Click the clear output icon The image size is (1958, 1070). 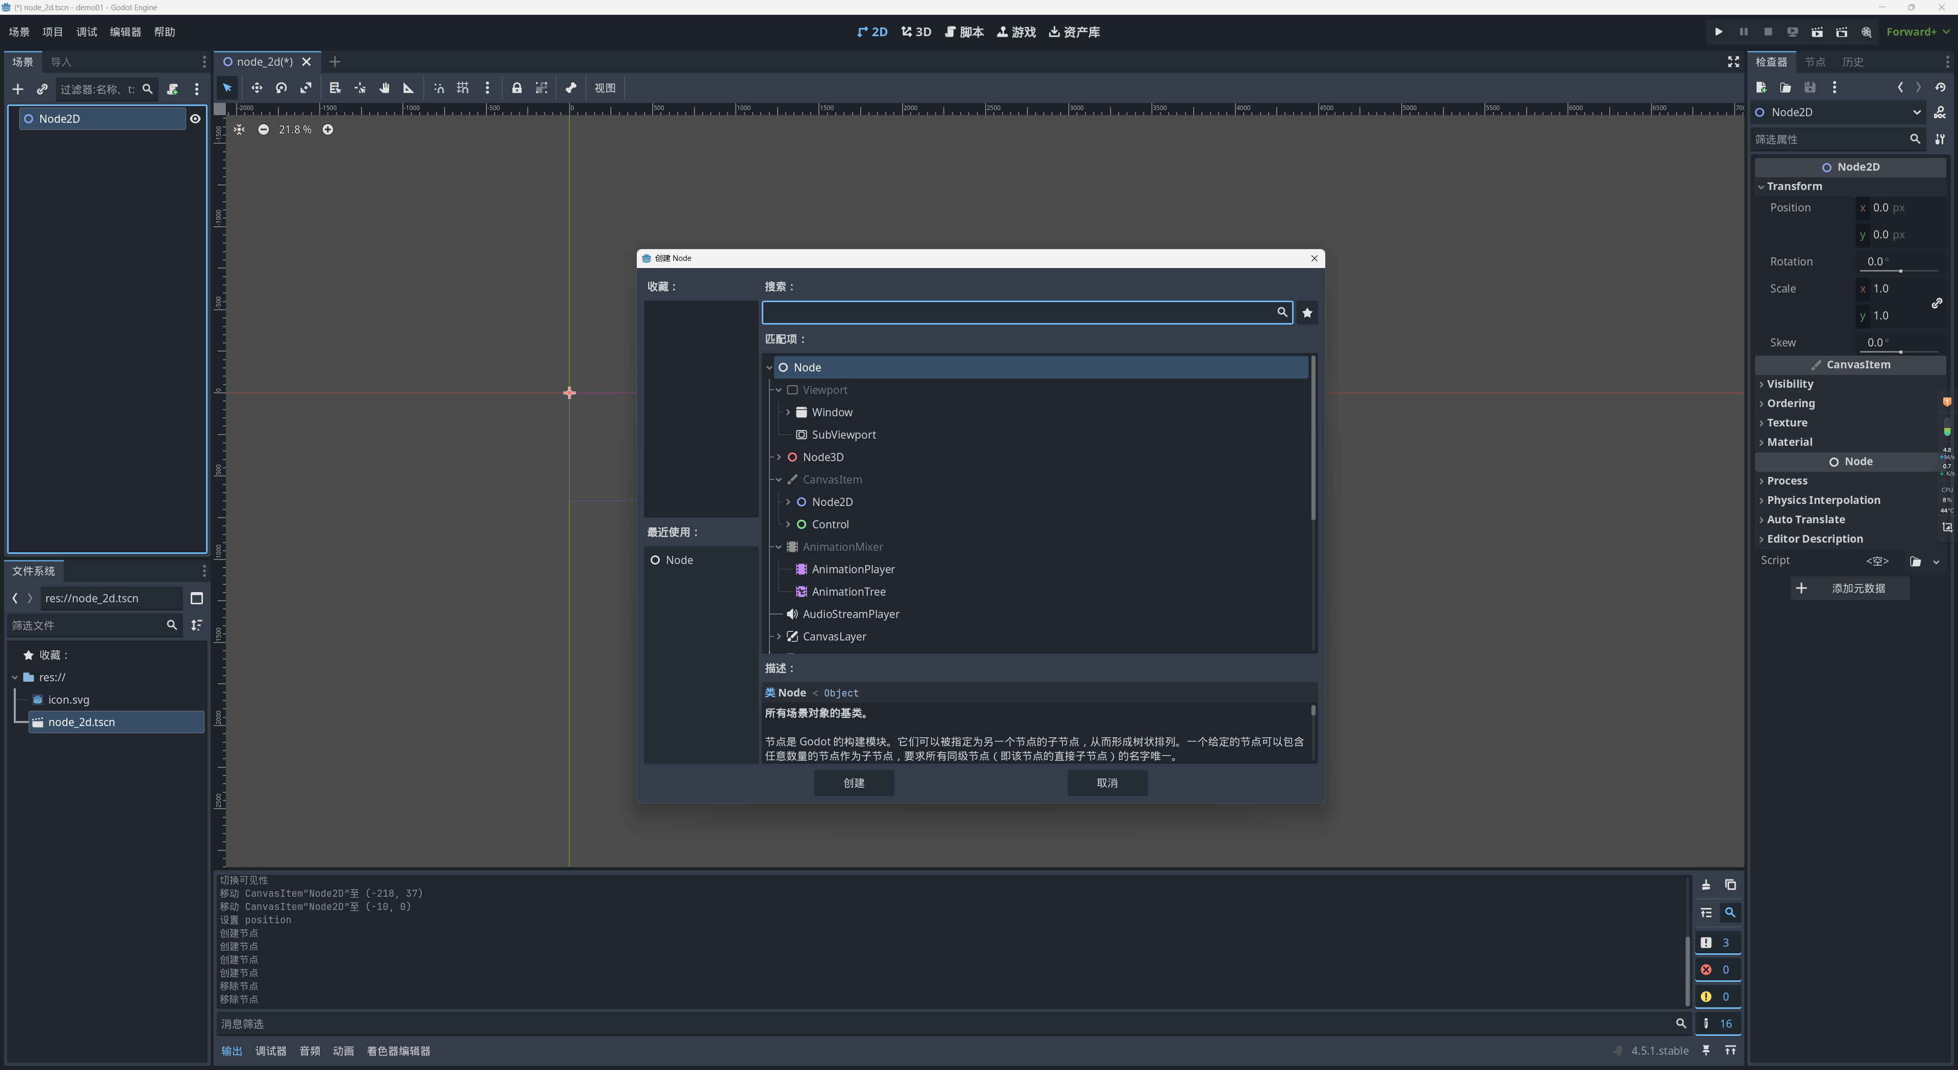coord(1706,886)
